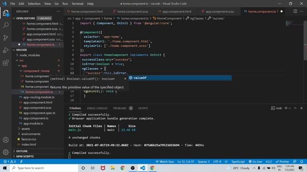The width and height of the screenshot is (307, 172).
Task: Expand the Outline section
Action: (22, 151)
